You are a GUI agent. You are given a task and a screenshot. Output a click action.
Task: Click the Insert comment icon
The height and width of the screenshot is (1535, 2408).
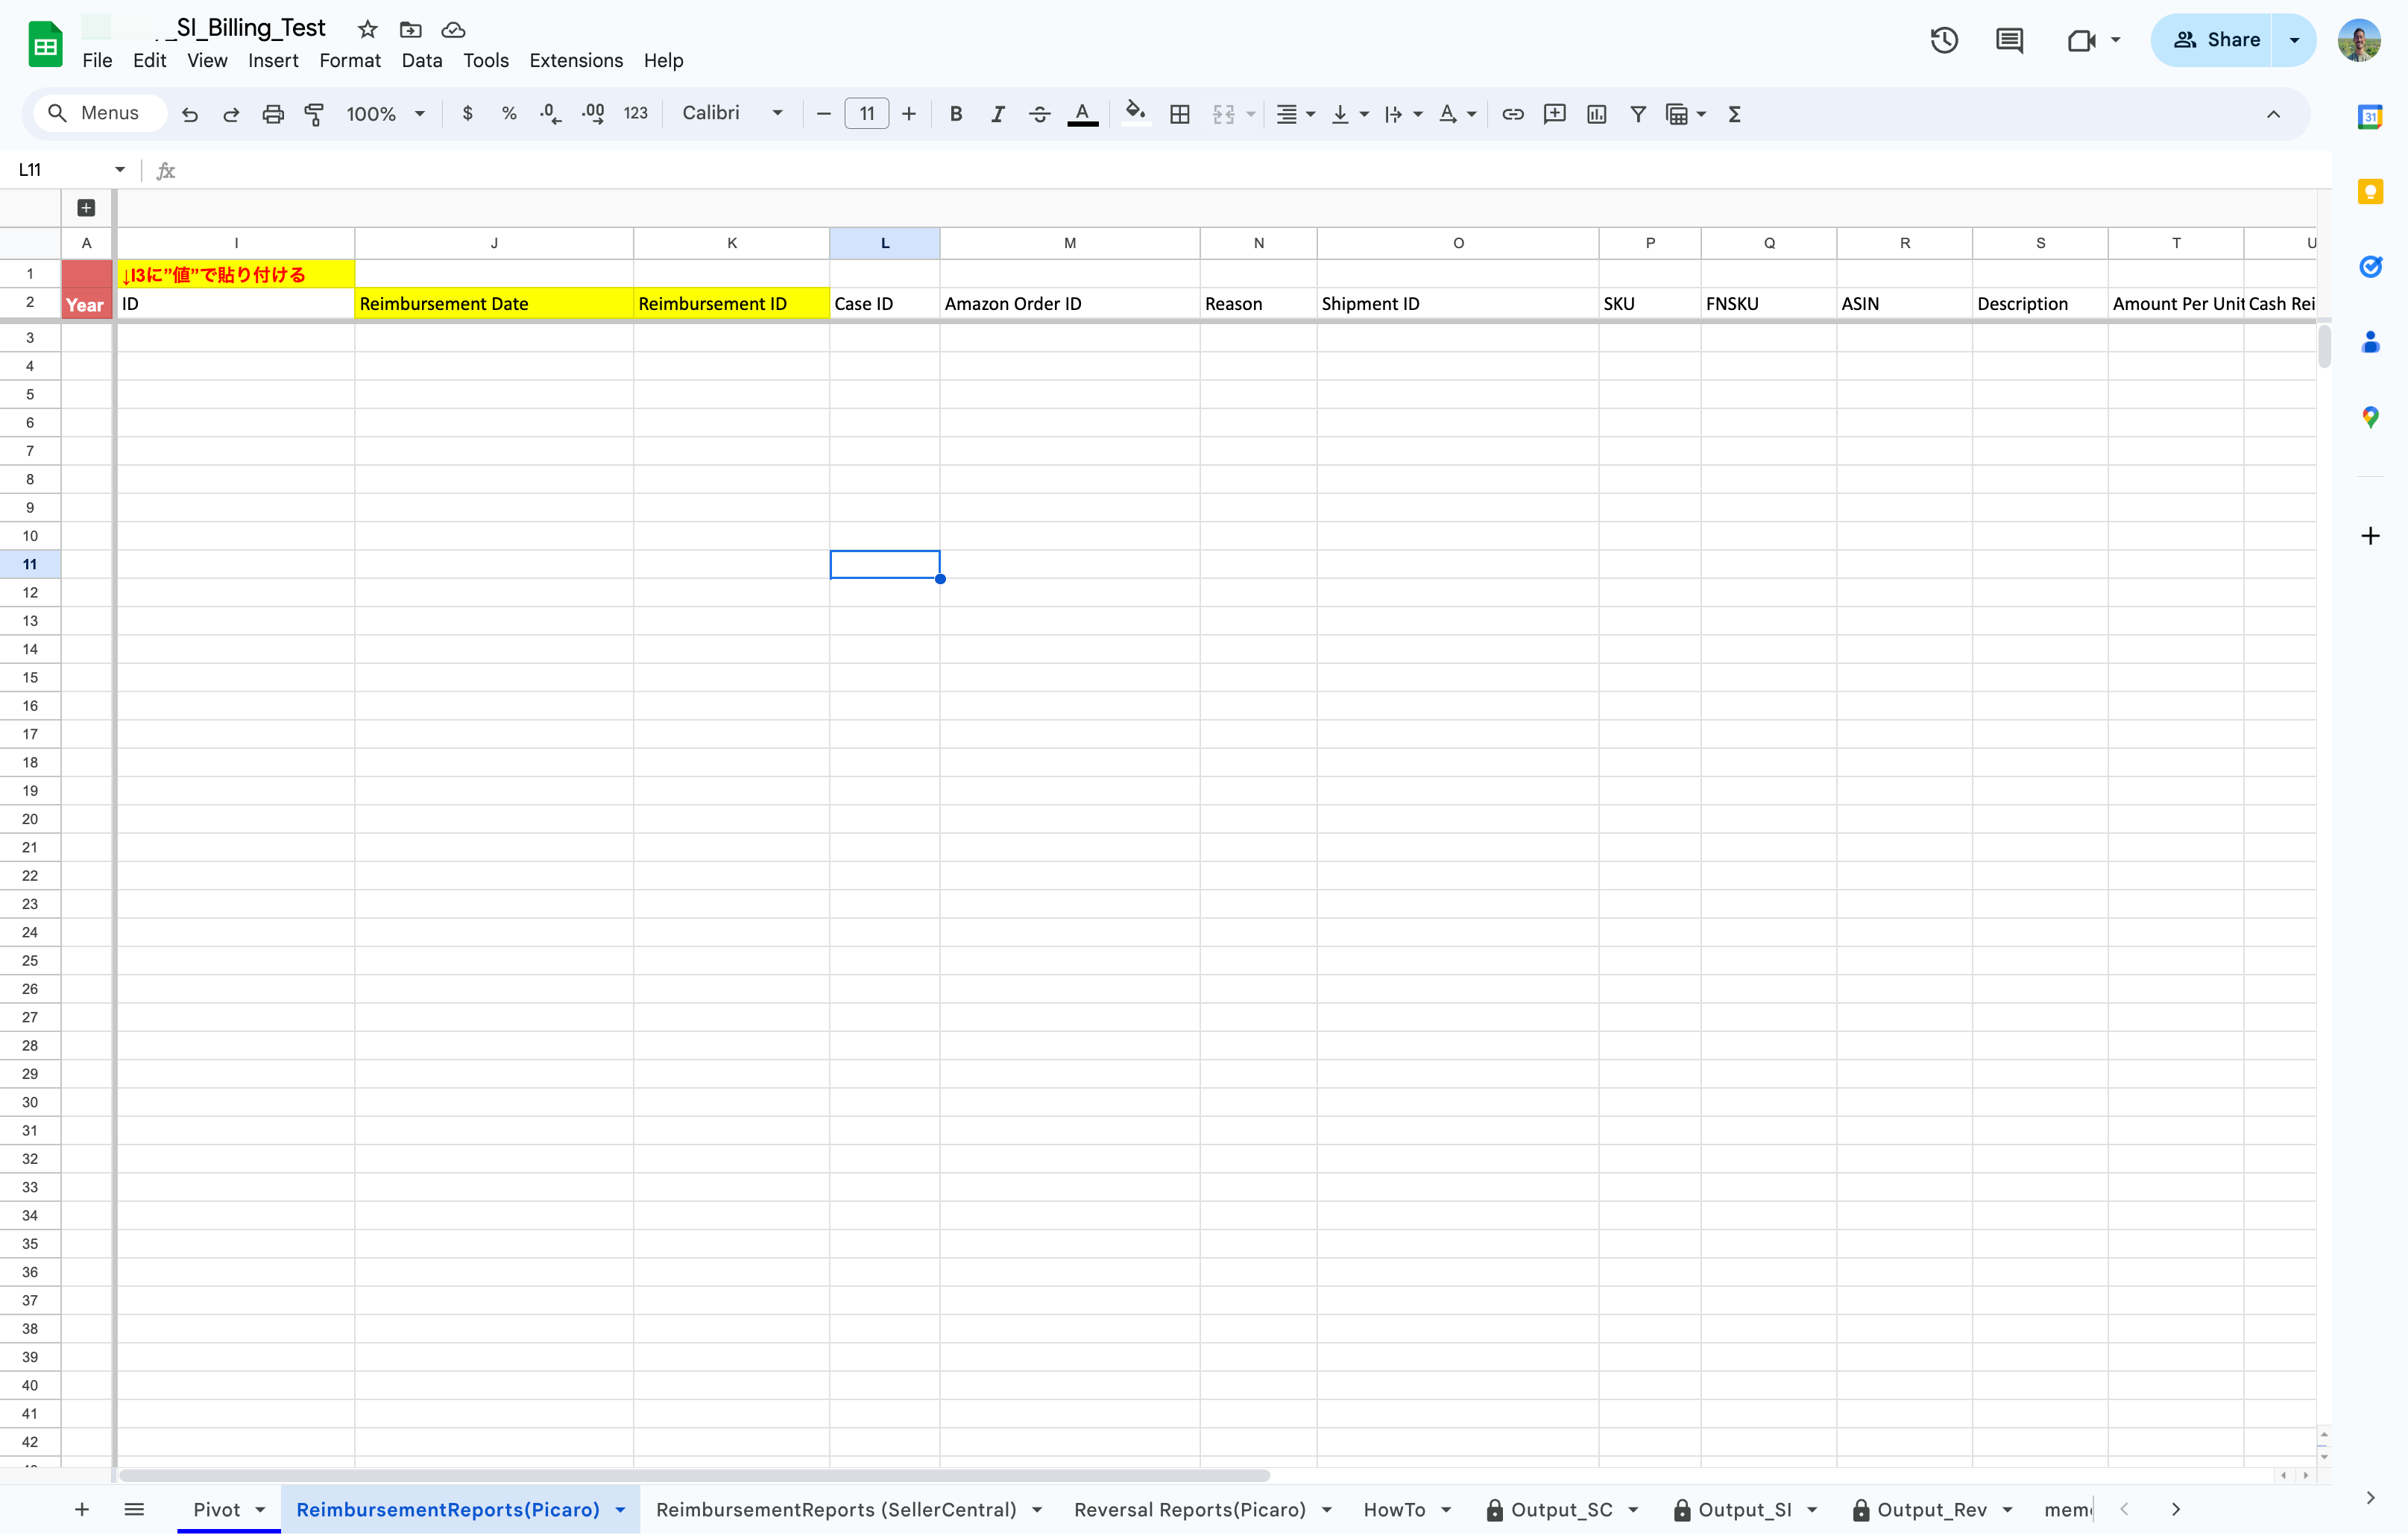[x=1555, y=114]
